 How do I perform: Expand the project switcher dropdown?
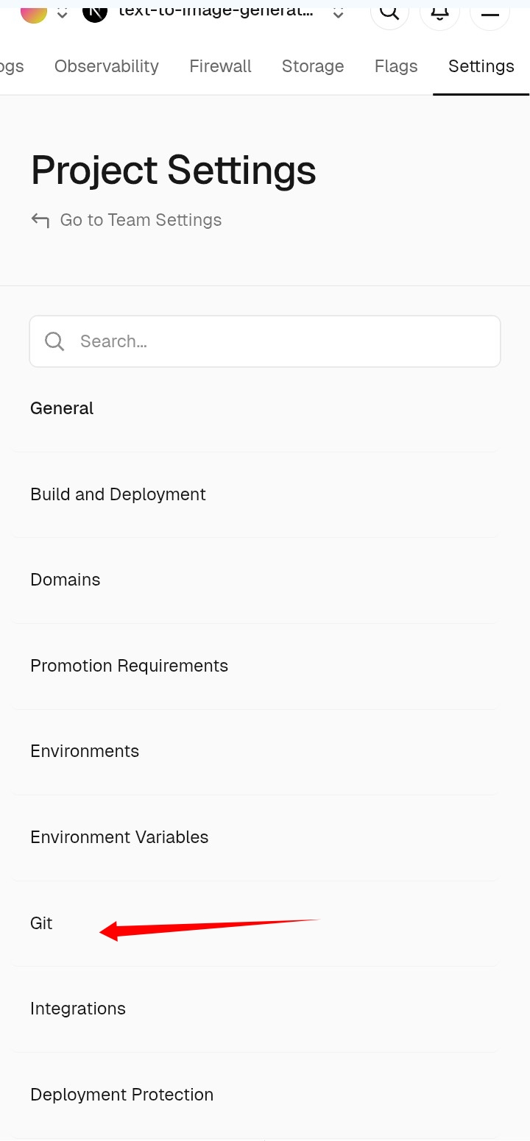tap(338, 13)
